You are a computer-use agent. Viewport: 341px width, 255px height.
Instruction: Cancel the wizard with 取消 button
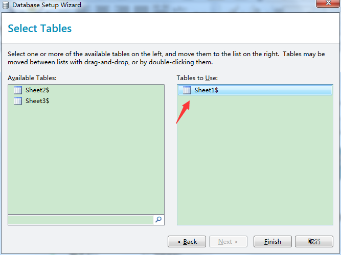pyautogui.click(x=314, y=242)
